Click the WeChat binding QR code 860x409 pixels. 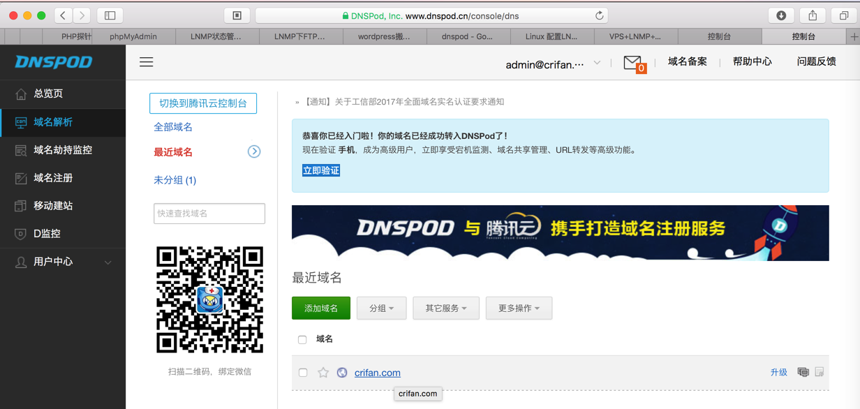[x=209, y=299]
